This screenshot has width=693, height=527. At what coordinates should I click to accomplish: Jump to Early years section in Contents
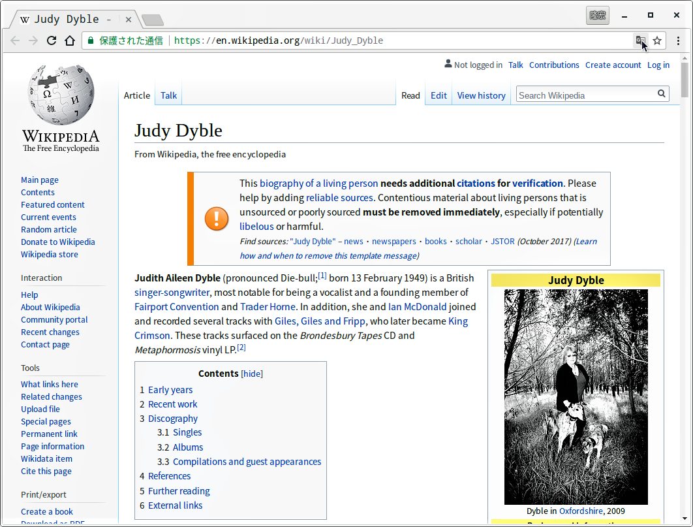(x=170, y=390)
